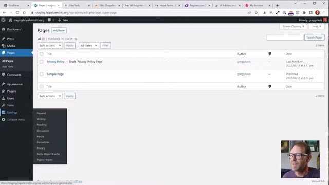Open Users in sidebar

click(x=10, y=98)
